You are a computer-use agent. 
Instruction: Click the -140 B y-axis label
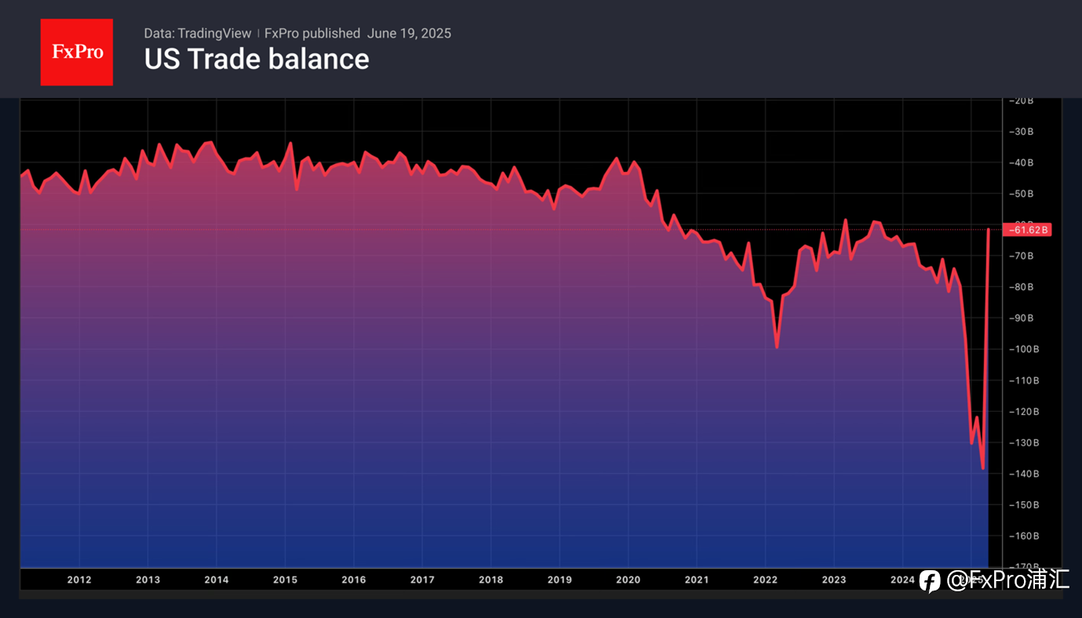tap(1024, 474)
